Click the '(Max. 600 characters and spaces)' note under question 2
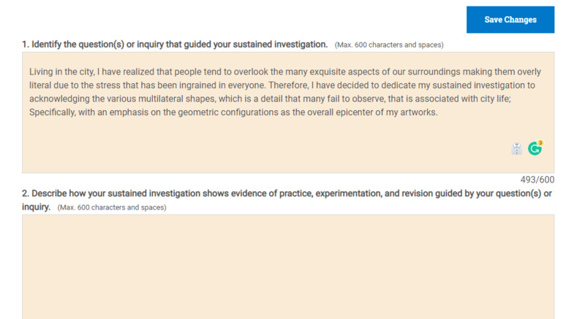 pyautogui.click(x=112, y=207)
